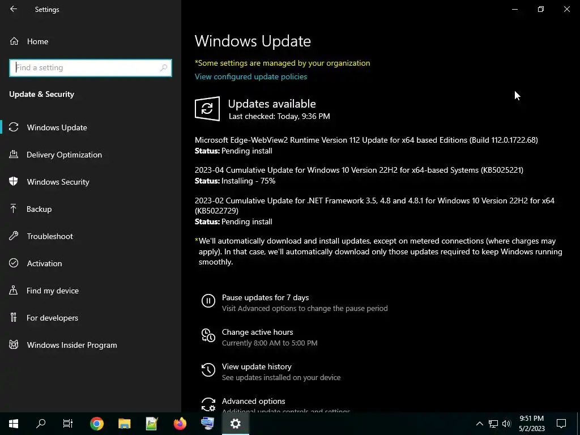Viewport: 580px width, 435px height.
Task: Launch Google Chrome from the taskbar
Action: coord(96,424)
